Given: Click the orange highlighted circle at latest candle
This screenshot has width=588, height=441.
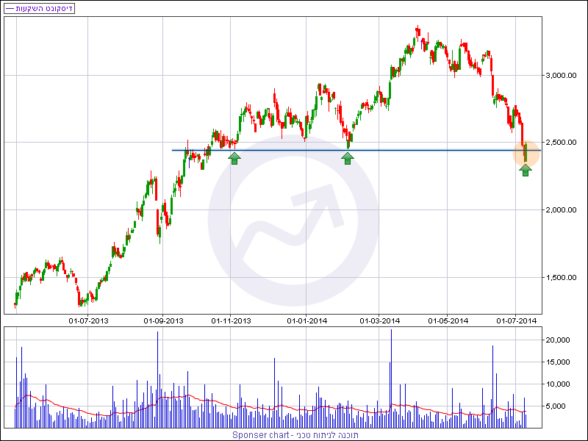Looking at the screenshot, I should [526, 152].
